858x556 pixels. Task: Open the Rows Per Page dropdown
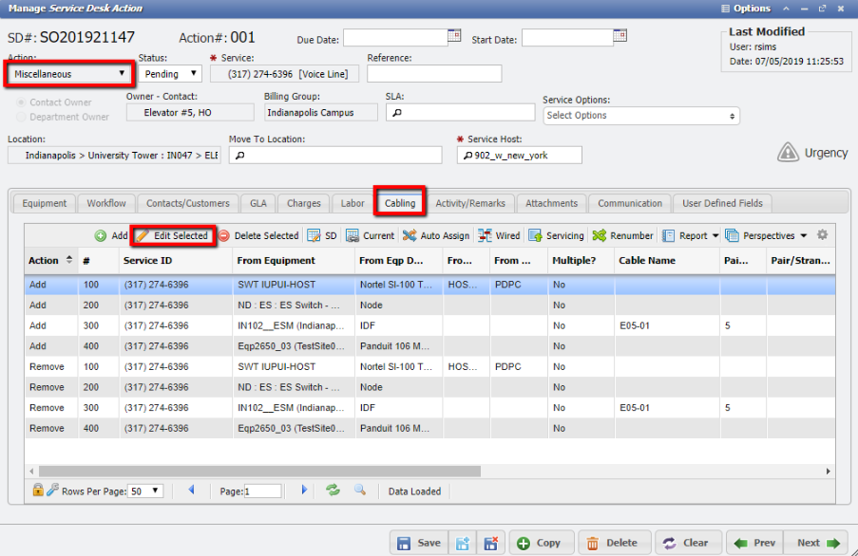[147, 491]
